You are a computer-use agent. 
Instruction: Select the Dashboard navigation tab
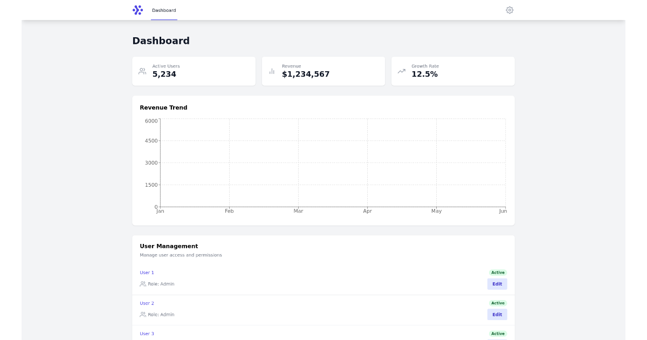164,10
